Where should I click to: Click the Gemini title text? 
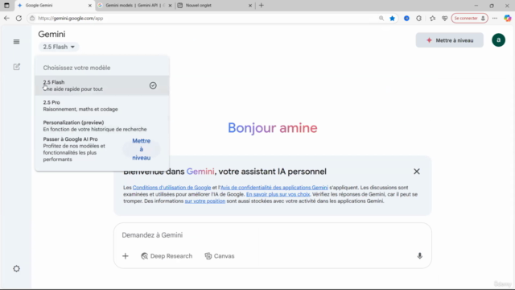coord(51,34)
